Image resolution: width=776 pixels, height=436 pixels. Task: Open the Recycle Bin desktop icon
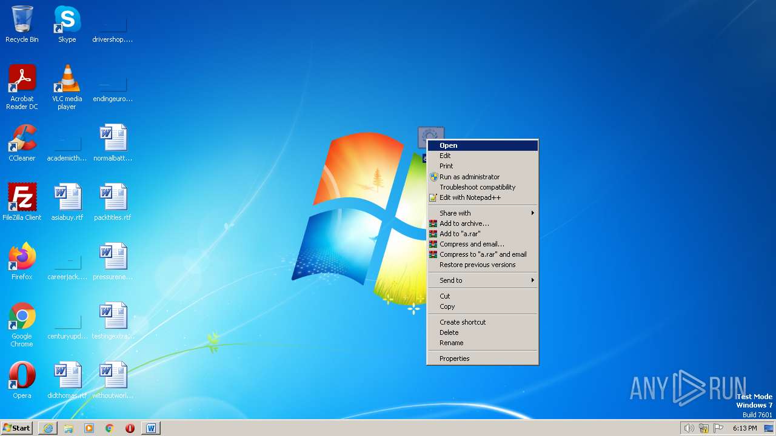[22, 24]
